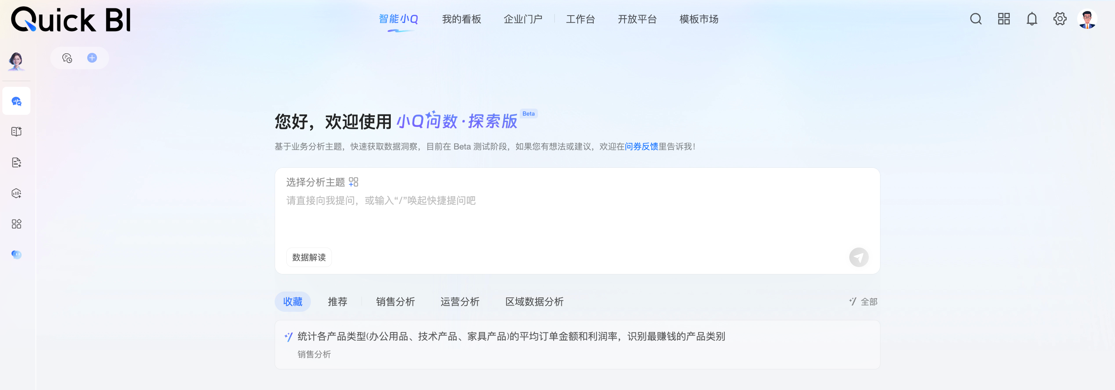Open the search icon in the top bar
This screenshot has height=390, width=1115.
[x=976, y=19]
